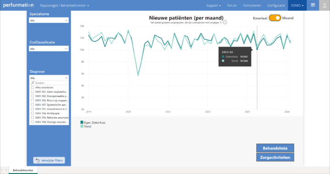Click Trend legend color swatch
Image resolution: width=330 pixels, height=174 pixels.
[x=82, y=126]
